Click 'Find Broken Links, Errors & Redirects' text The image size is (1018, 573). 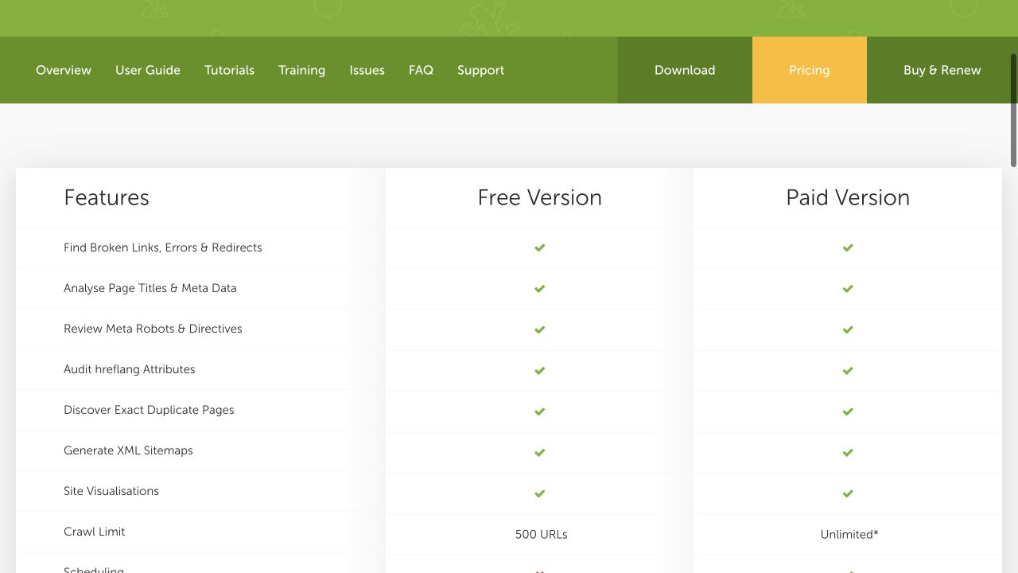pos(163,248)
